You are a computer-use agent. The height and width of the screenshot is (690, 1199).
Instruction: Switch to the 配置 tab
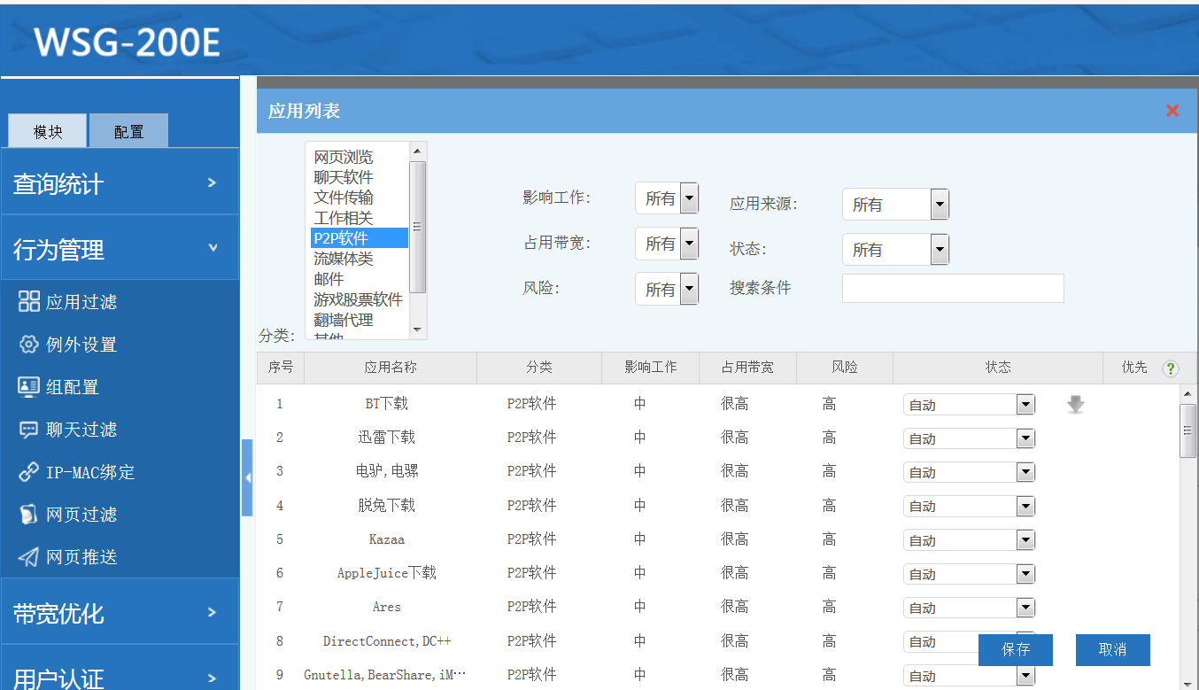(x=128, y=131)
